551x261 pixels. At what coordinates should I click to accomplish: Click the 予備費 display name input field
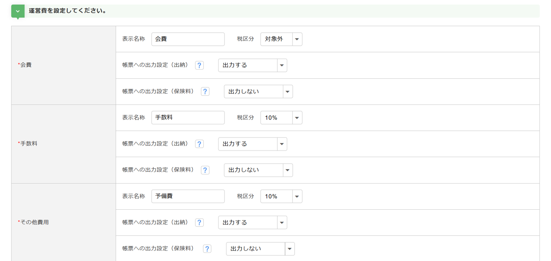[188, 196]
